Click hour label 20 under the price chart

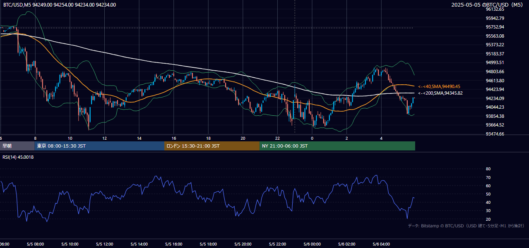click(x=243, y=138)
